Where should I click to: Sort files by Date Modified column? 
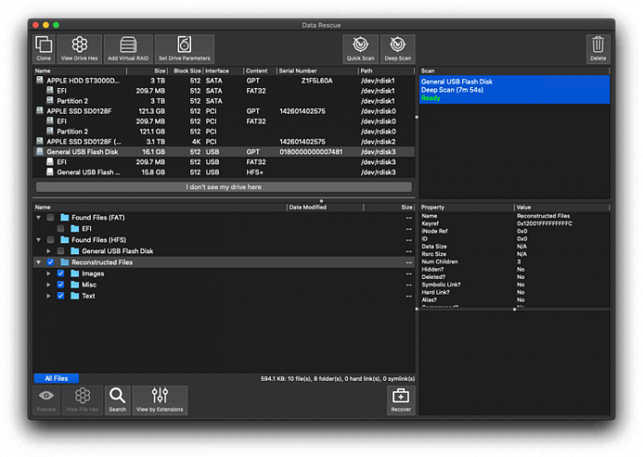pos(325,207)
